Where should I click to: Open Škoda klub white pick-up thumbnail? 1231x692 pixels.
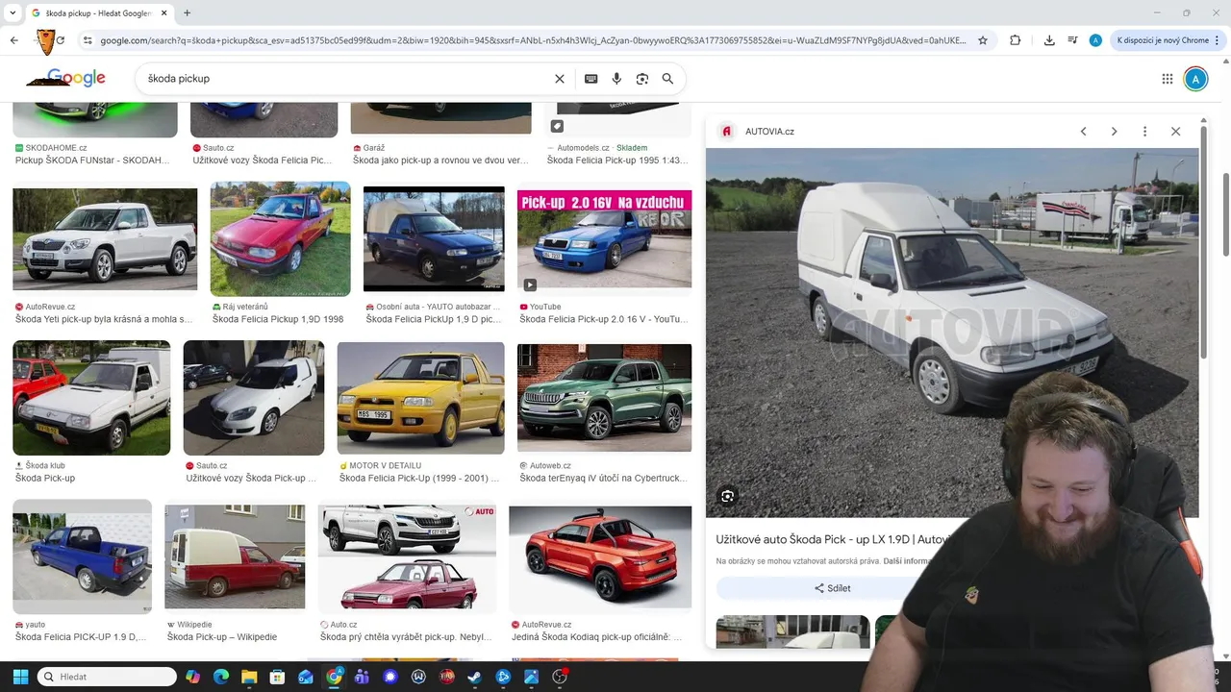(91, 398)
